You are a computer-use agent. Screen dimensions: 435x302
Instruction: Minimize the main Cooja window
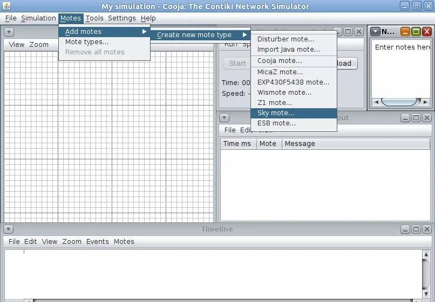coord(404,6)
